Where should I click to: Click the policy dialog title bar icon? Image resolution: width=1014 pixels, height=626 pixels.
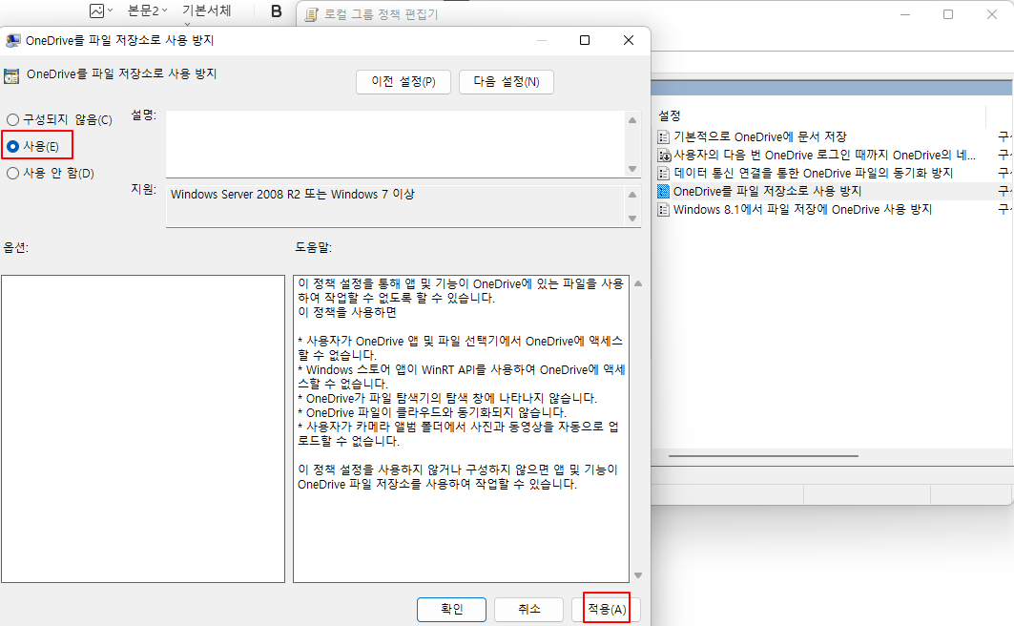point(13,41)
